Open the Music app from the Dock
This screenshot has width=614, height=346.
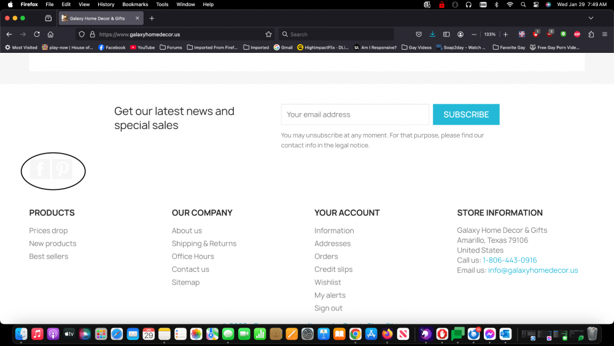pos(37,334)
